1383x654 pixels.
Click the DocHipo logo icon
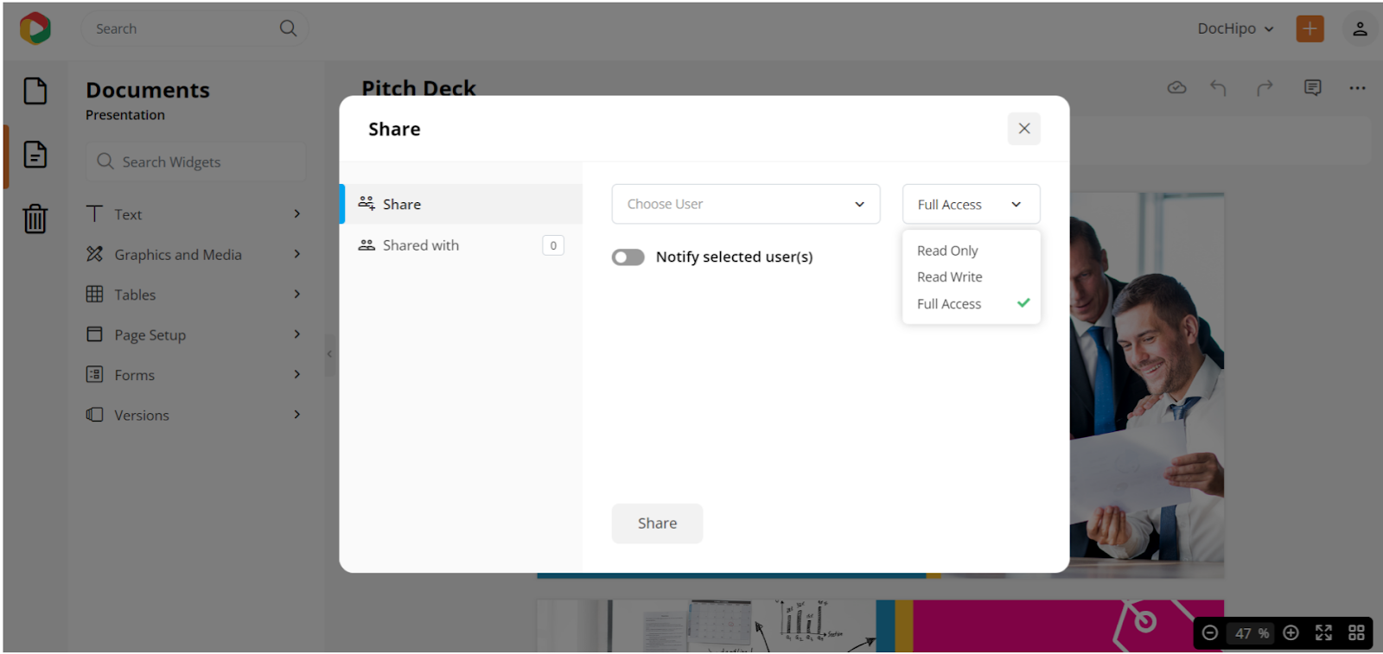(x=35, y=29)
